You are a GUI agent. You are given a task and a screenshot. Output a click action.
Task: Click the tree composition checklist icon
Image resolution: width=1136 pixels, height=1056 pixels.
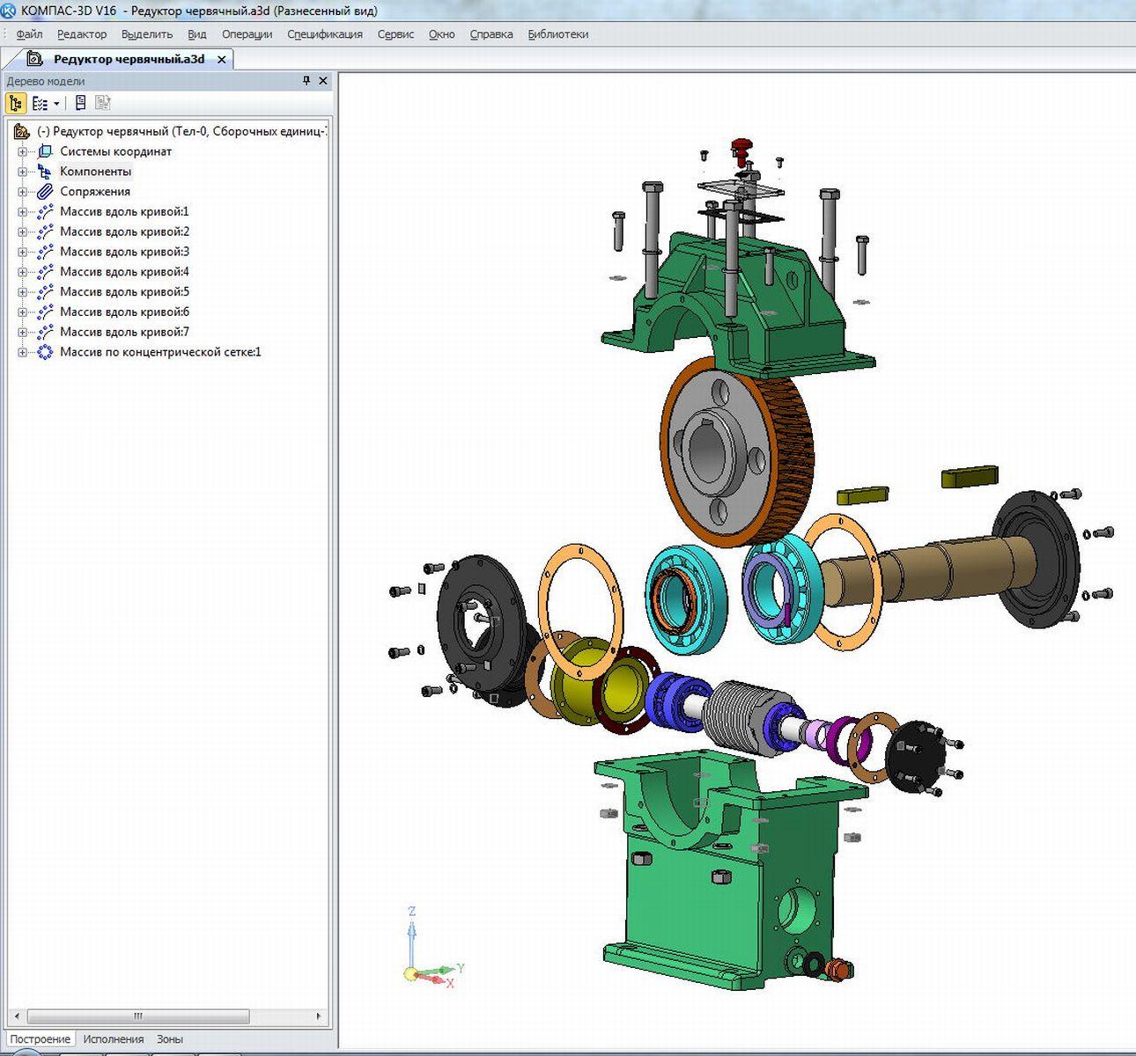[40, 104]
